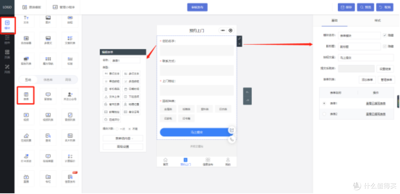
Task: Open 查看已填写表单 link for 表单1
Action: pyautogui.click(x=376, y=103)
